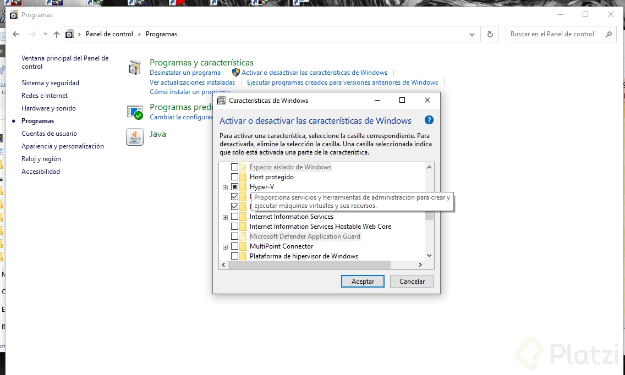Image resolution: width=625 pixels, height=375 pixels.
Task: Check Internet Information Services Hostable Web Core
Action: 234,227
